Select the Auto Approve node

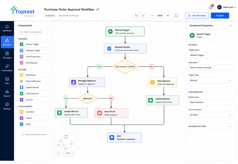pyautogui.click(x=162, y=83)
